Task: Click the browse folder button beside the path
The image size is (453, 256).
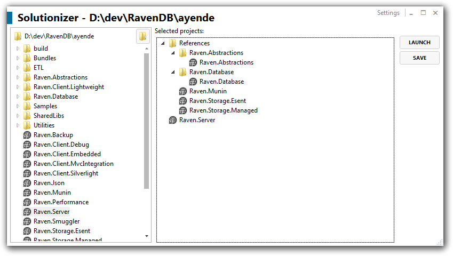Action: 142,36
